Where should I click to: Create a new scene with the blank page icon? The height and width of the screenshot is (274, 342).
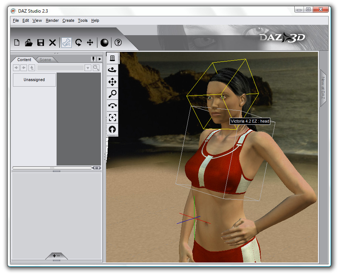[x=17, y=42]
